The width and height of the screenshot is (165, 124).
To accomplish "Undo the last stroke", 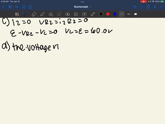I will (x=135, y=7).
